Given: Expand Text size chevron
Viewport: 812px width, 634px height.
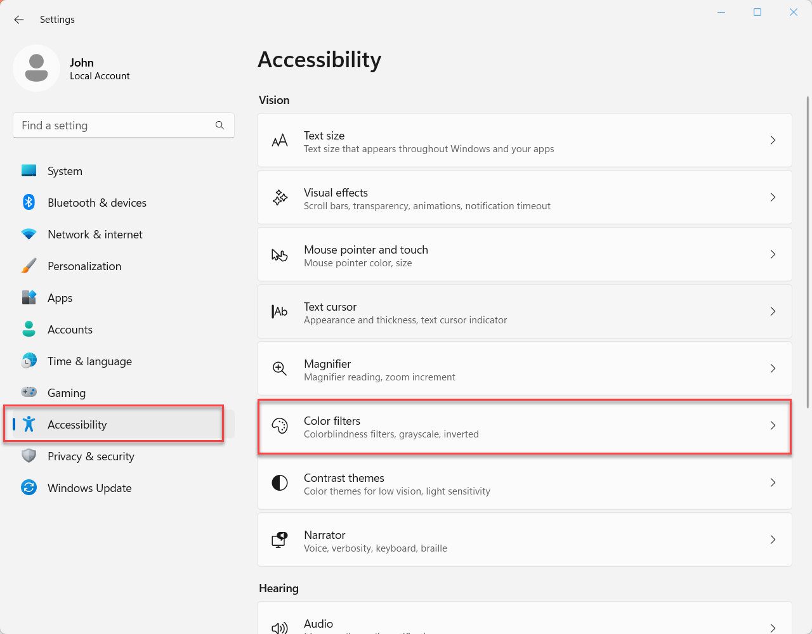Looking at the screenshot, I should pos(773,140).
